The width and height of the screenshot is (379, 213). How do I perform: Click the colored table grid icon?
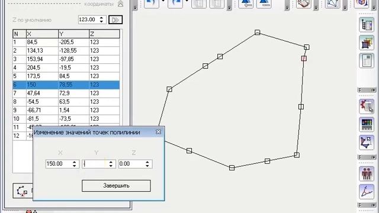(367, 124)
